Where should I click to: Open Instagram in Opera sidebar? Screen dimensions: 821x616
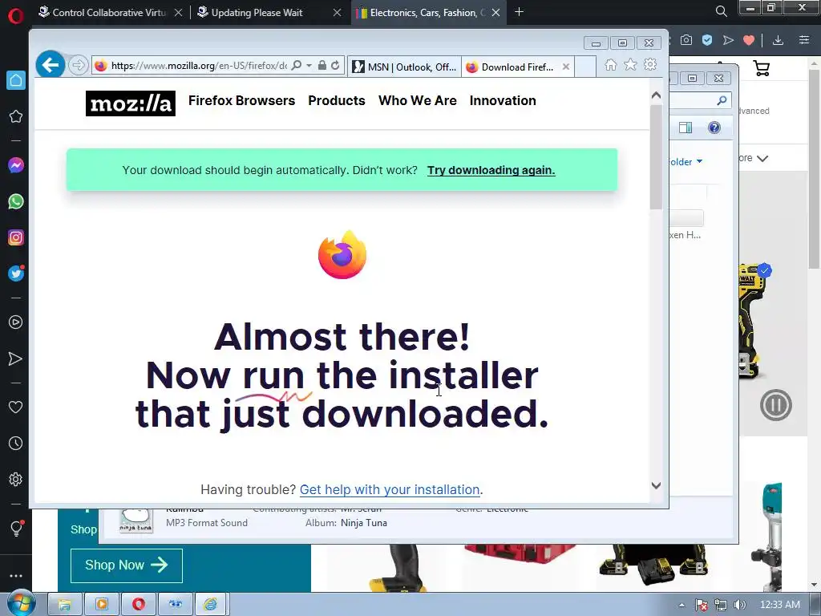[x=16, y=237]
